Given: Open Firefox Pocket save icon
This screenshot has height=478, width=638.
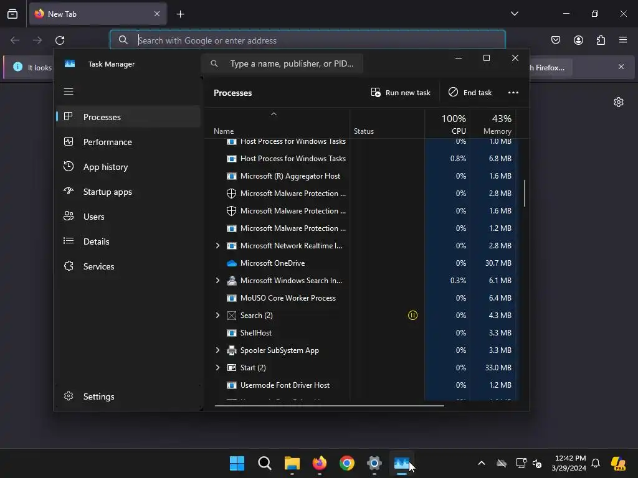Looking at the screenshot, I should click(555, 40).
